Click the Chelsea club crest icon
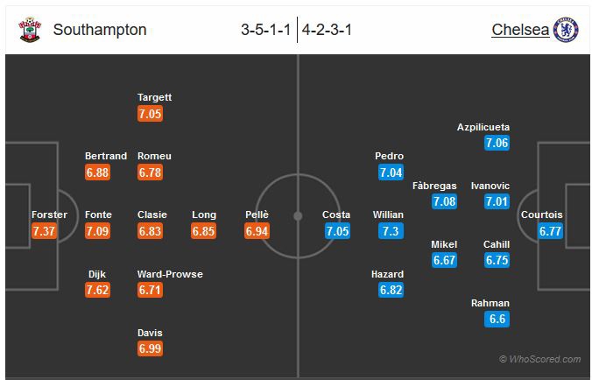 click(x=566, y=30)
